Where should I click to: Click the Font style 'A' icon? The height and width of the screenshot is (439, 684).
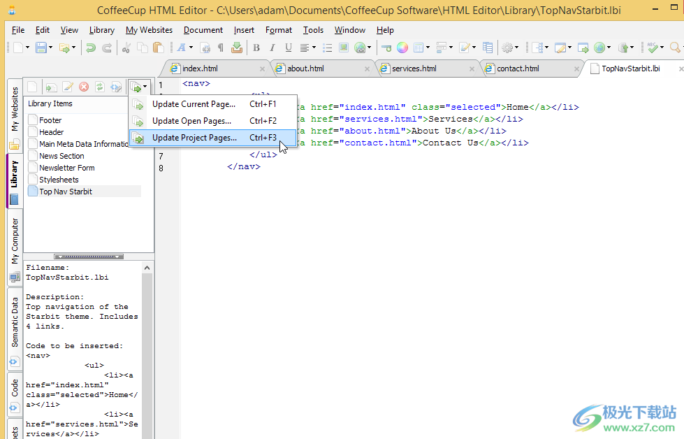click(182, 48)
